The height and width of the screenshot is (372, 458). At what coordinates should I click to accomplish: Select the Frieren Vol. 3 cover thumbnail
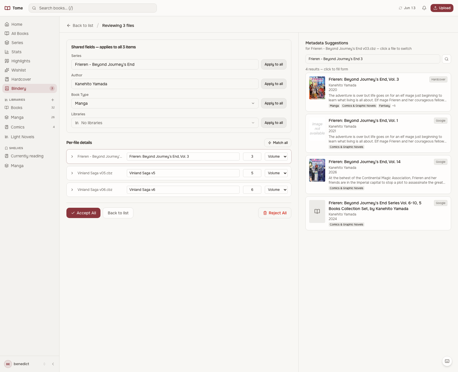(317, 88)
